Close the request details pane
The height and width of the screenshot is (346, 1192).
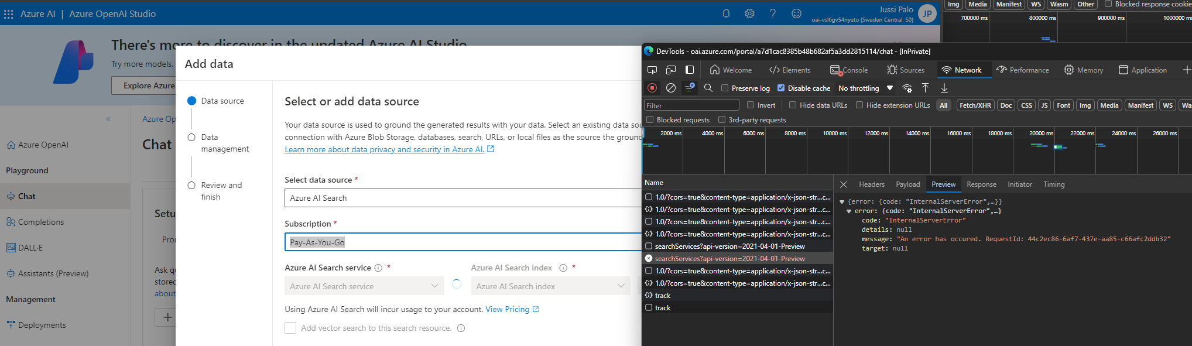(x=844, y=184)
